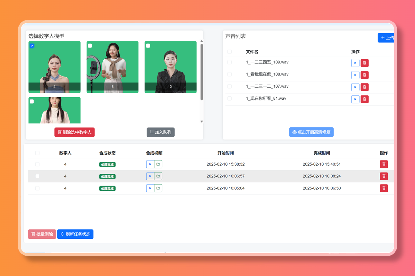
Task: Play audio file 1_一二三四五_109.wav
Action: click(355, 63)
